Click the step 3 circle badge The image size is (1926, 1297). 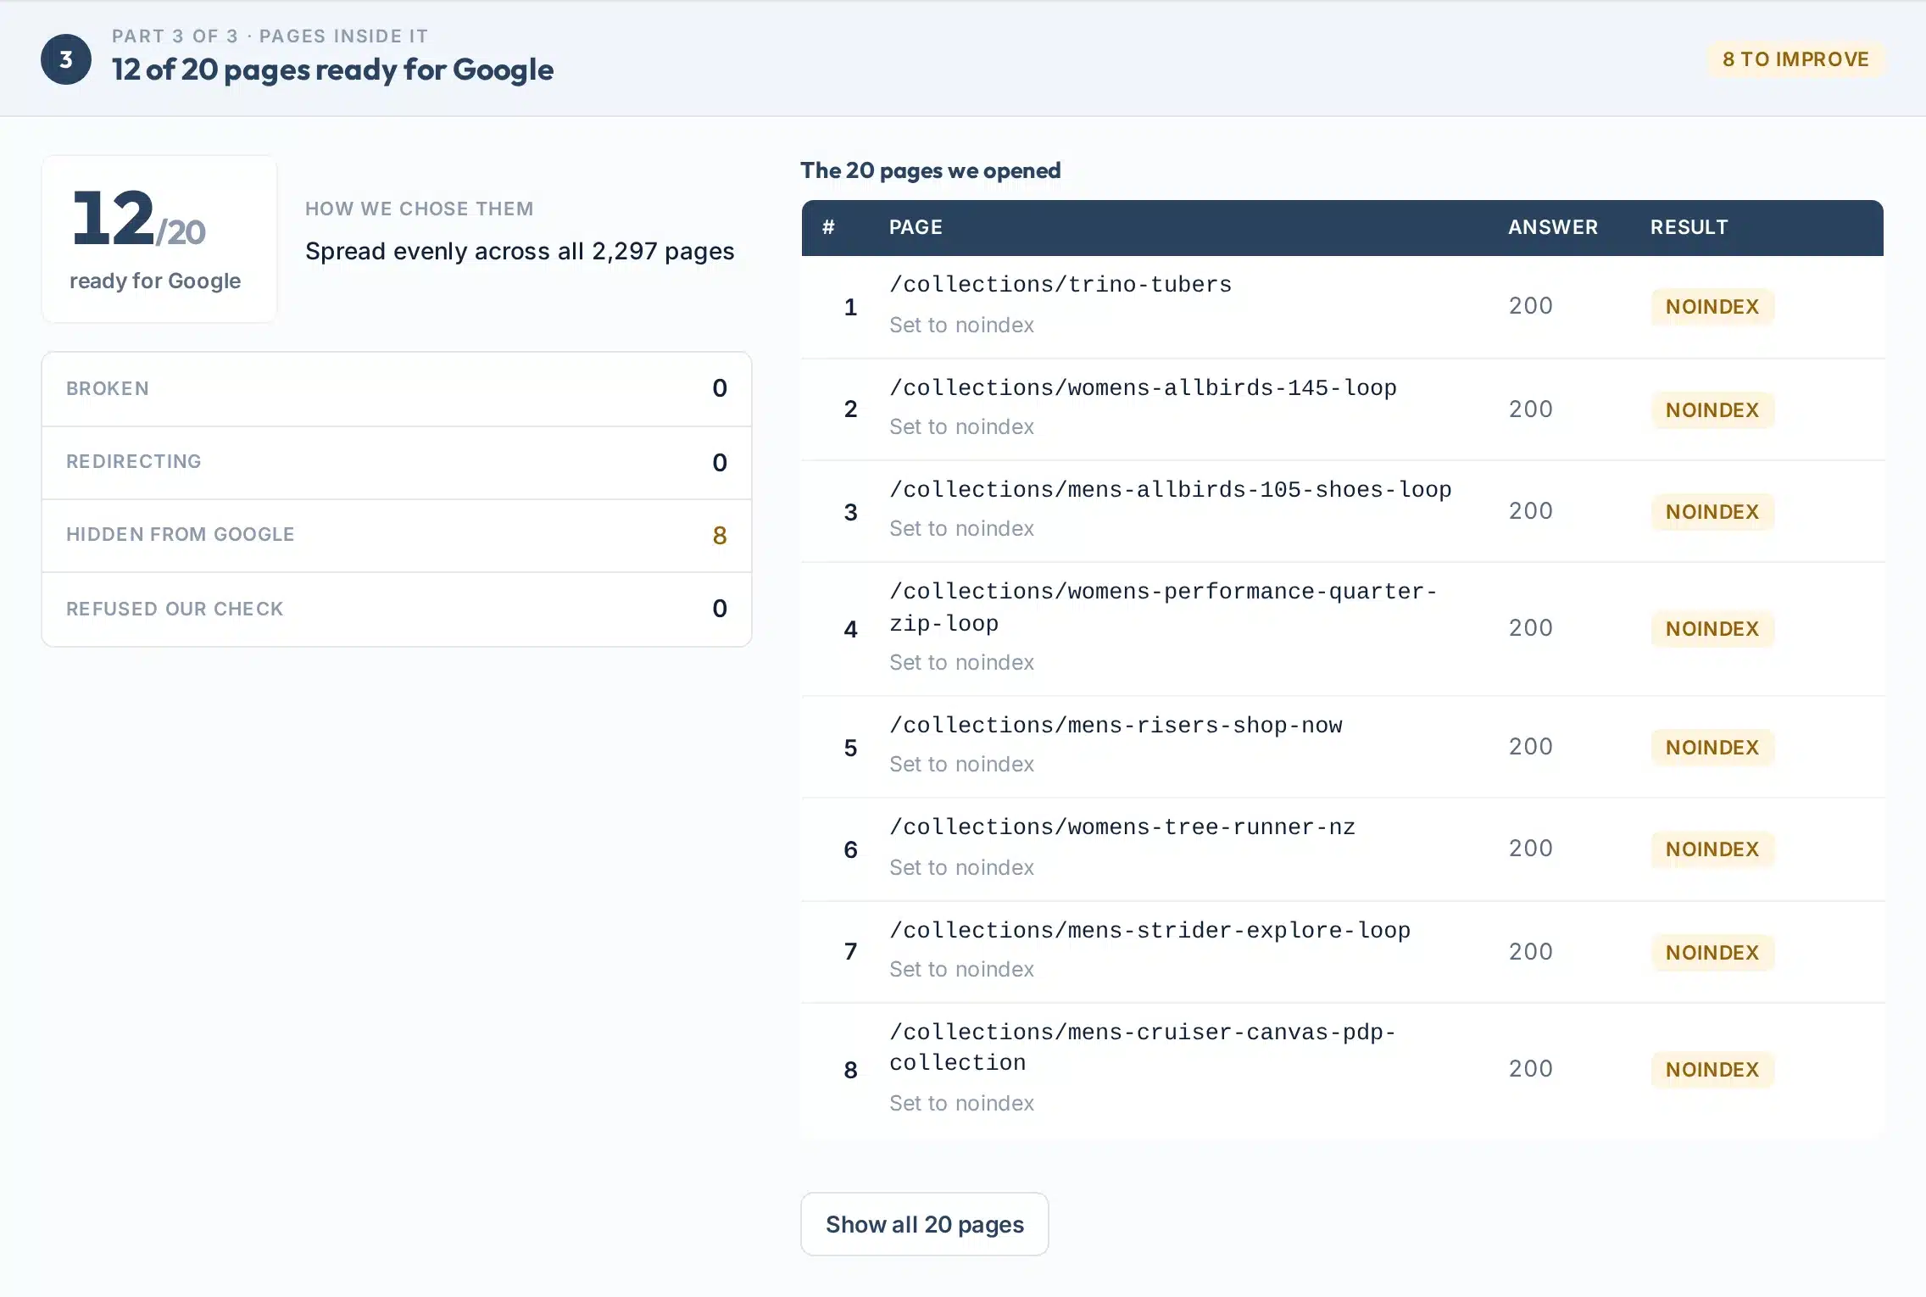[x=66, y=59]
